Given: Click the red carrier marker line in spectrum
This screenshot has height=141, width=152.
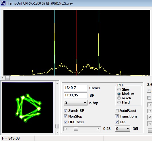Looking at the screenshot, I should pos(77,43).
